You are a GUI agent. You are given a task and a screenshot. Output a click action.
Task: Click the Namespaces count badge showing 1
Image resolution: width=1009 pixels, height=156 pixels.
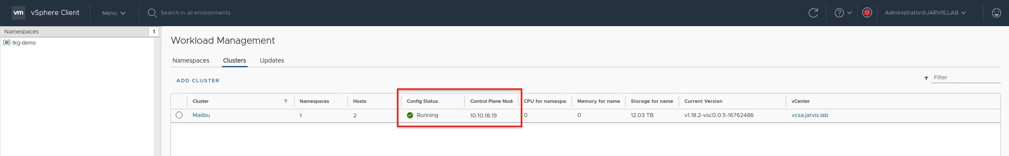coord(154,32)
